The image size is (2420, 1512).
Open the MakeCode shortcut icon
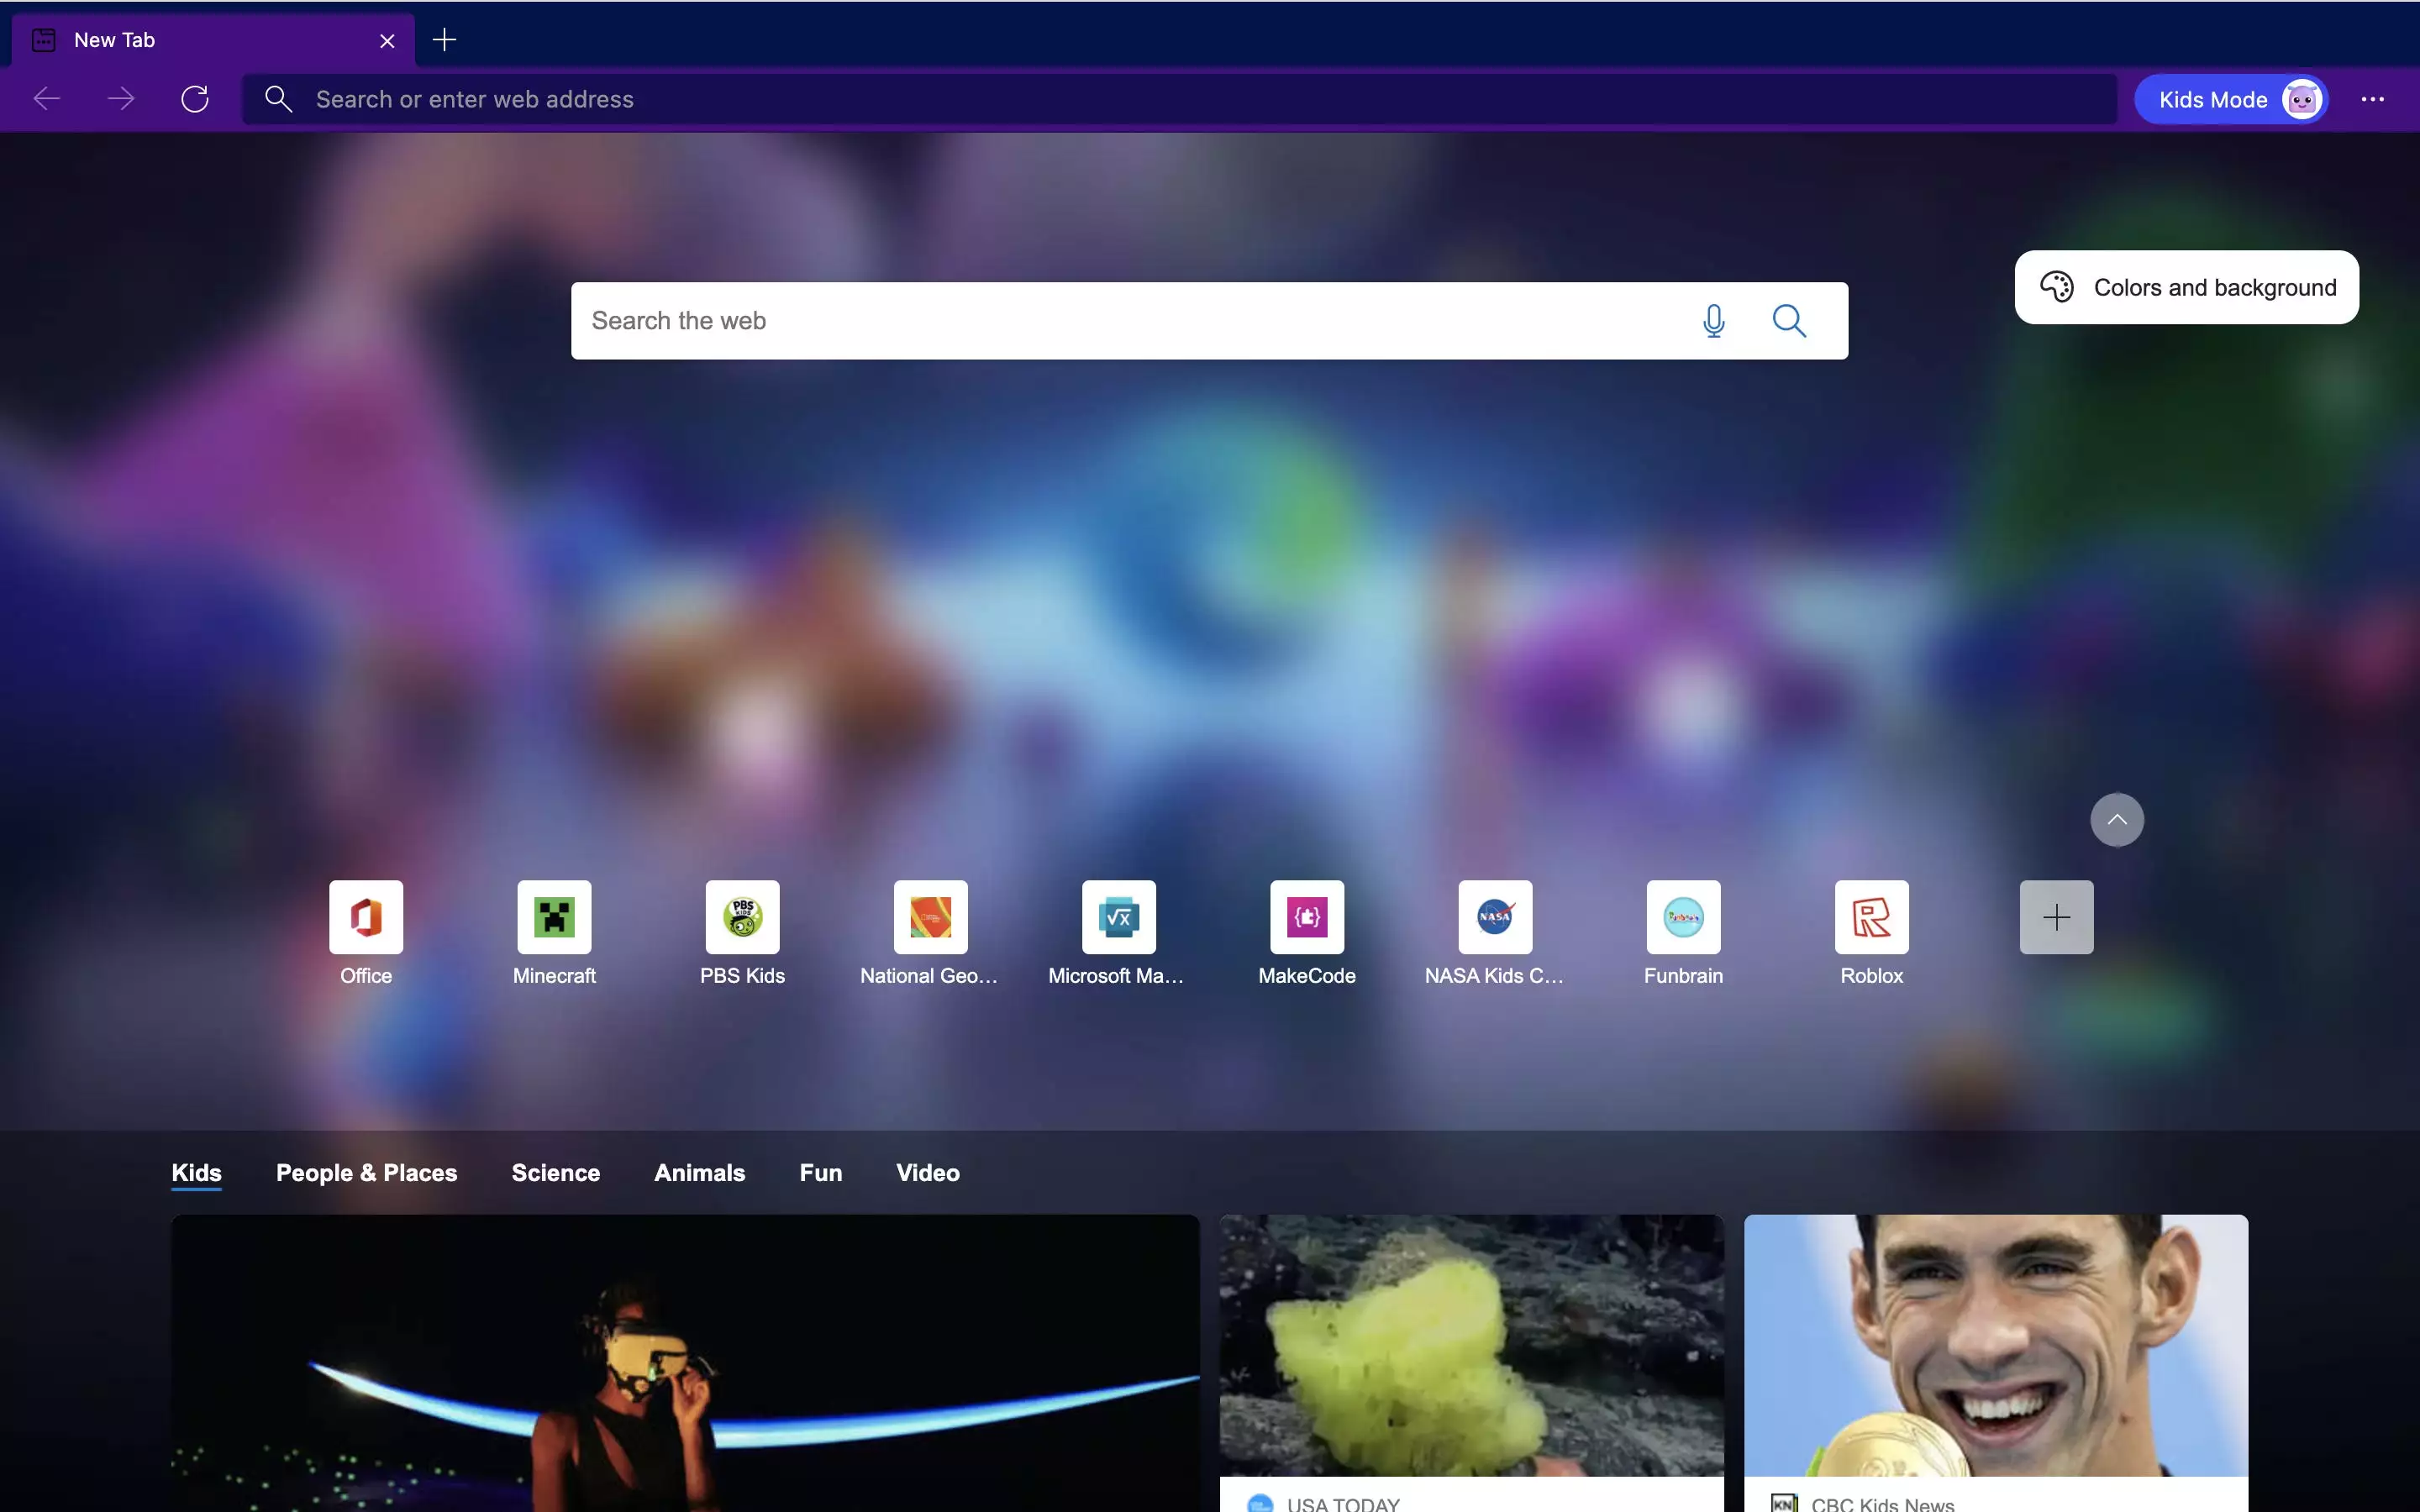click(x=1307, y=917)
